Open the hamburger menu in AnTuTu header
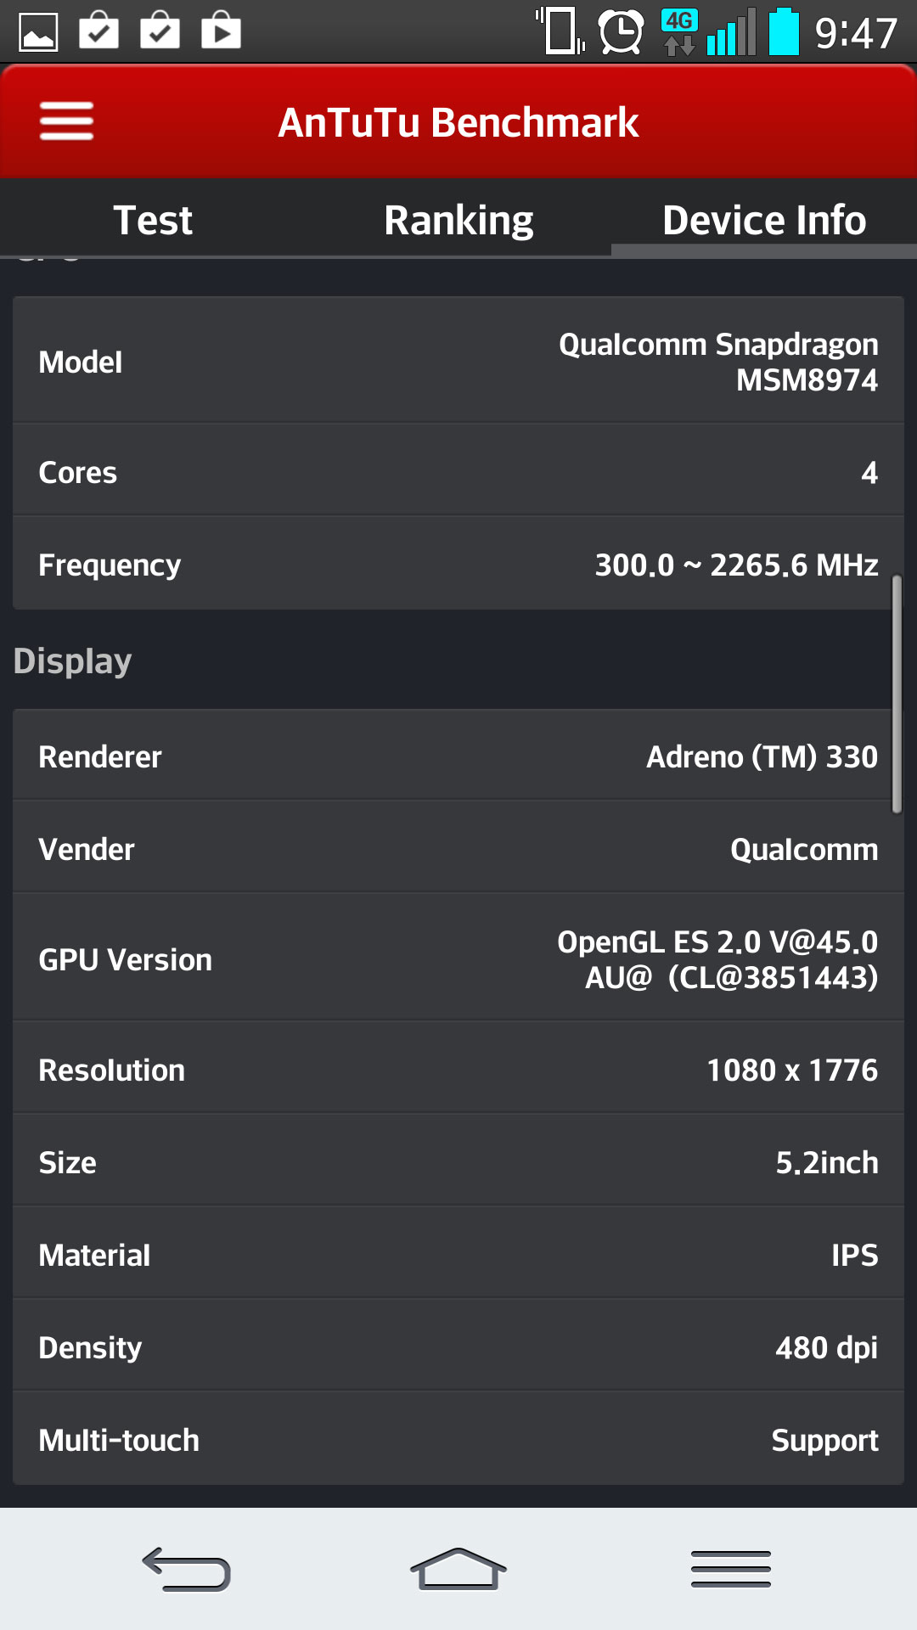Viewport: 917px width, 1630px height. pyautogui.click(x=66, y=121)
